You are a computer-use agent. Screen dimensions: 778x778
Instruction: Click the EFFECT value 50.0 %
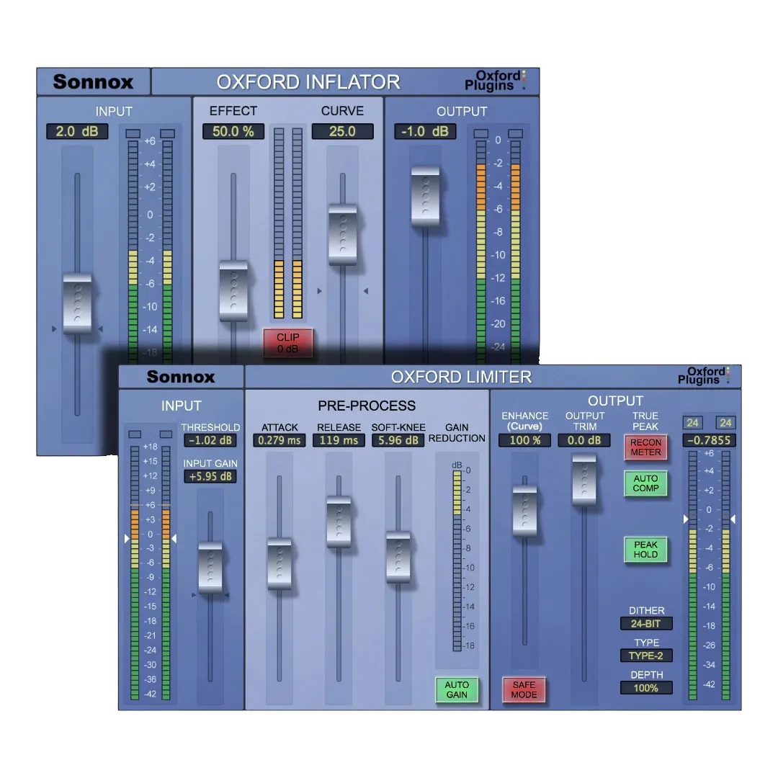tap(233, 132)
